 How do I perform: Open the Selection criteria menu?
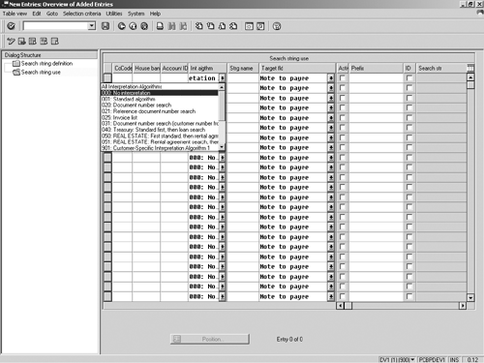(x=82, y=14)
